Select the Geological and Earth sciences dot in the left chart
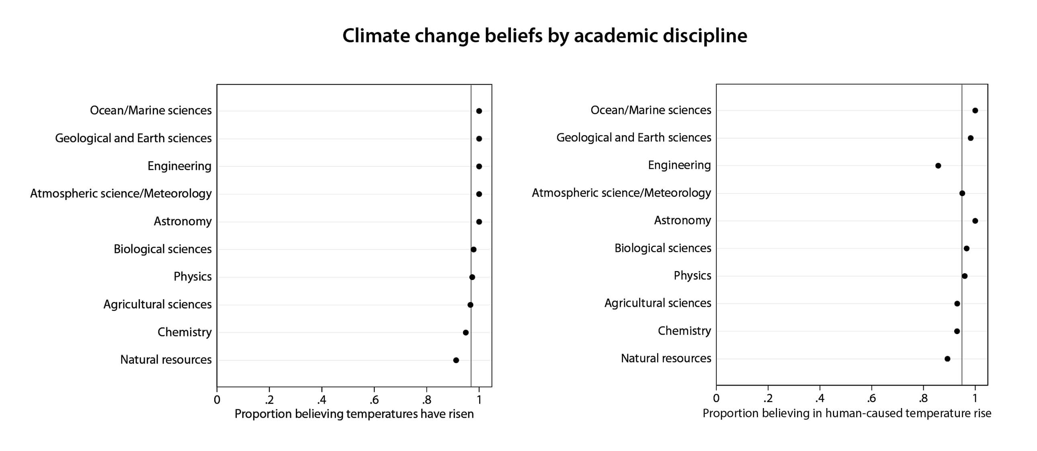 coord(479,139)
